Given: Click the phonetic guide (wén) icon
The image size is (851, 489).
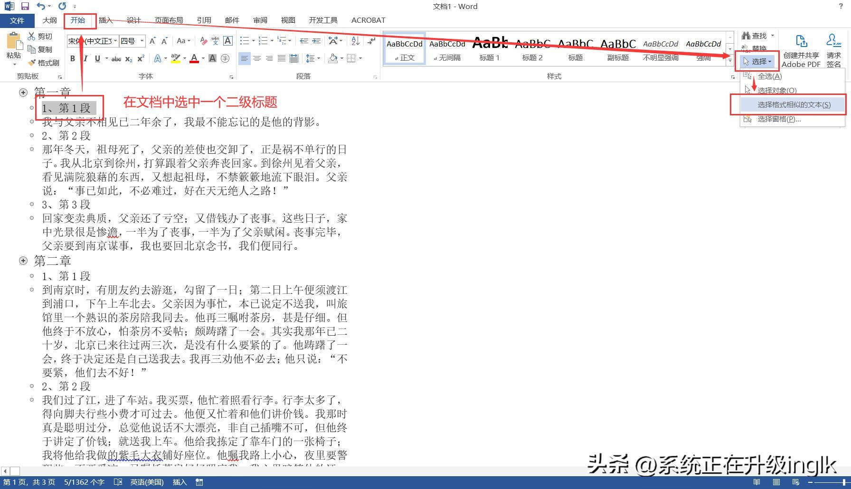Looking at the screenshot, I should coord(215,41).
